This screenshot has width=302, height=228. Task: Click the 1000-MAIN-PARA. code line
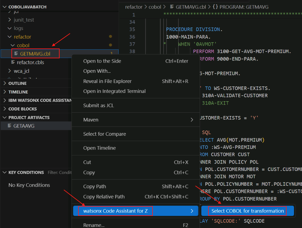pos(188,37)
